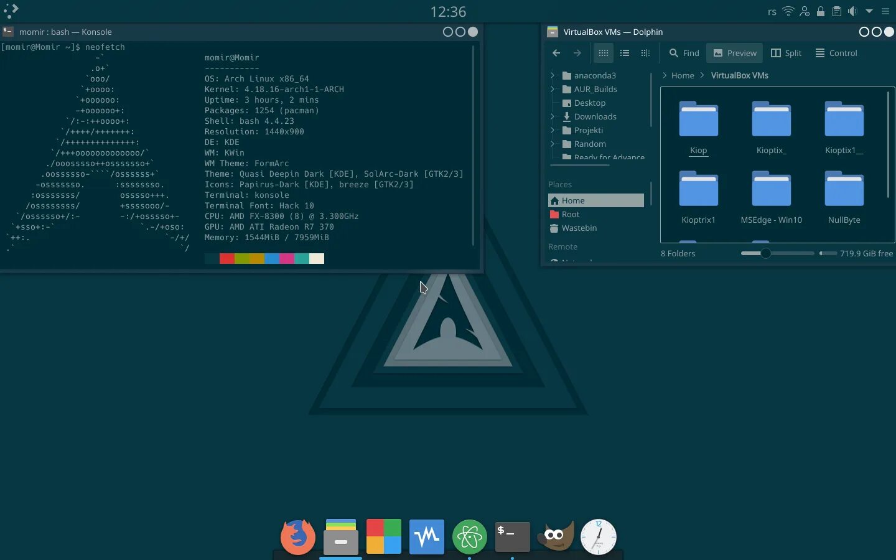Open the clipboard tray icon

point(837,11)
